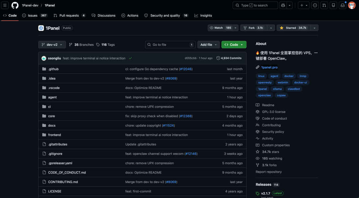Open the Insights tab
The image size is (359, 198).
[203, 16]
